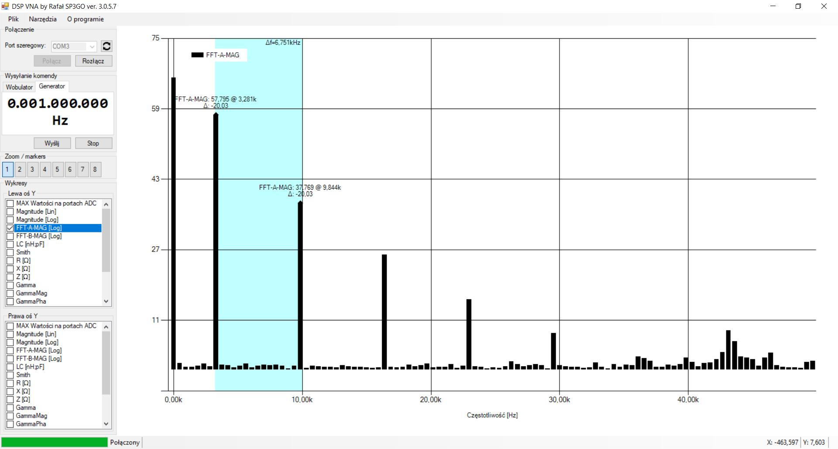Viewport: 838px width, 449px height.
Task: Click the generator frequency display field
Action: point(58,112)
